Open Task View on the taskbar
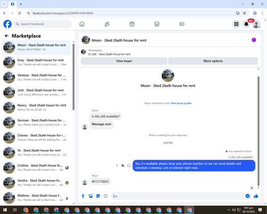Viewport: 267px width, 214px height. 15,210
